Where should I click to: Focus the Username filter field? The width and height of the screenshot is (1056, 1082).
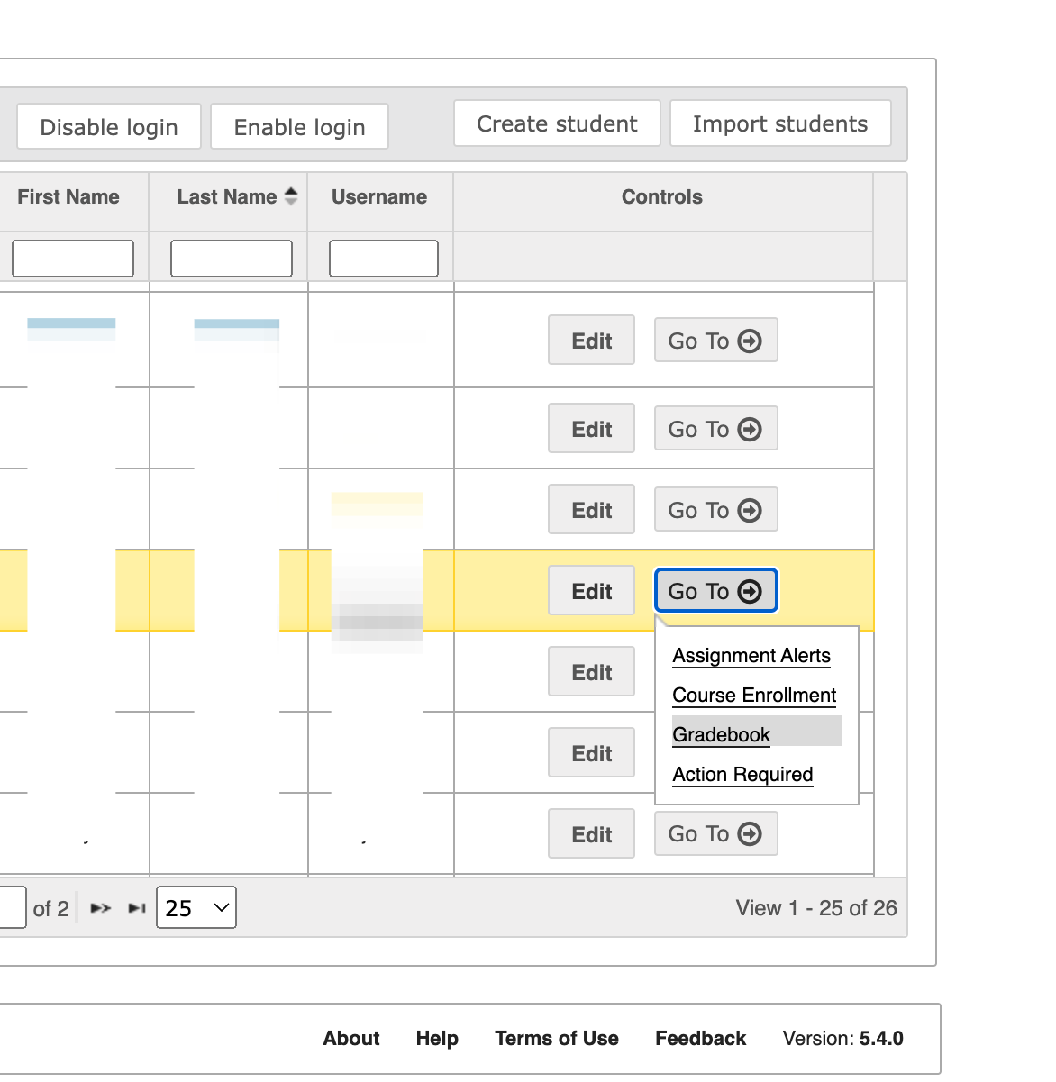(384, 259)
